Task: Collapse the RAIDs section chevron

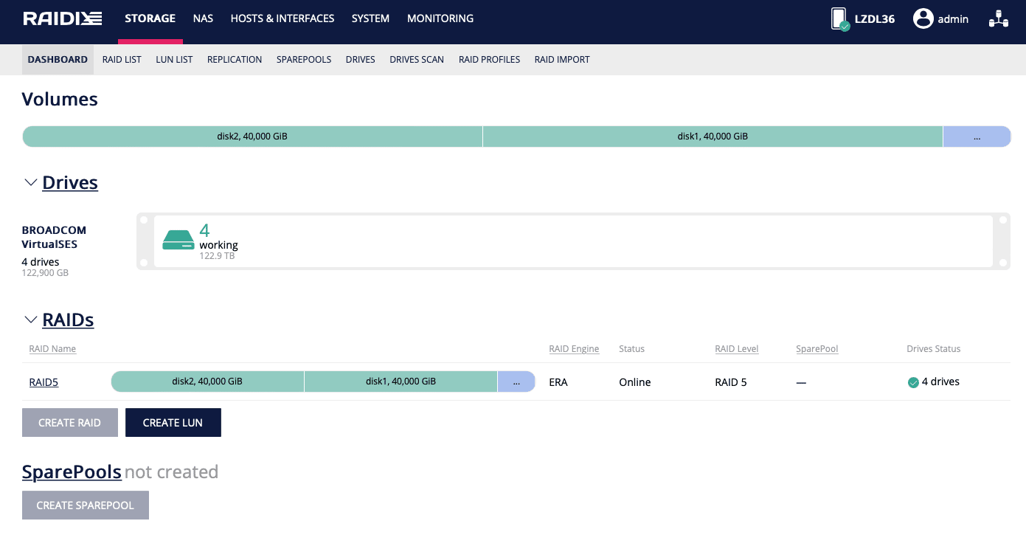Action: [x=30, y=320]
